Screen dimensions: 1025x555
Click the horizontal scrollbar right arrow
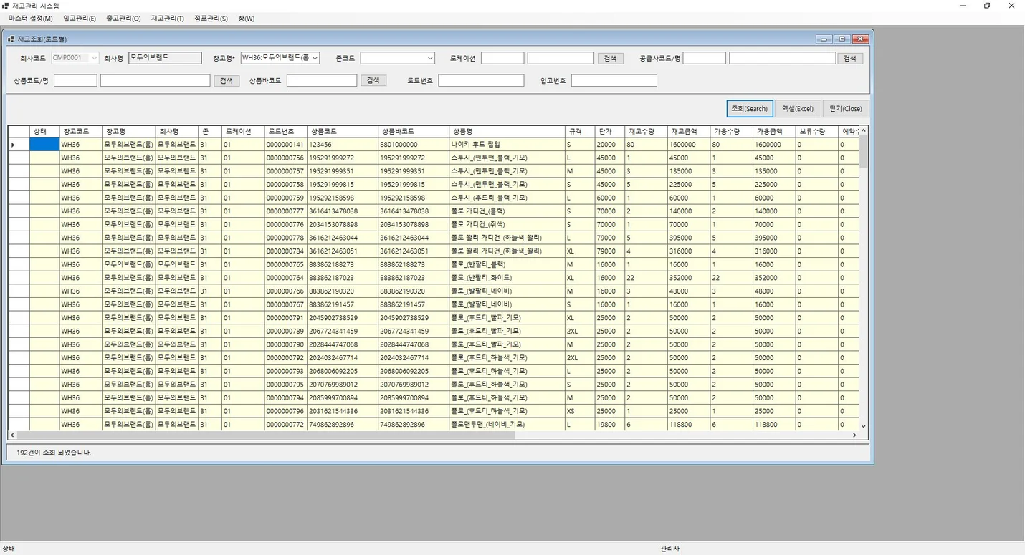(854, 435)
